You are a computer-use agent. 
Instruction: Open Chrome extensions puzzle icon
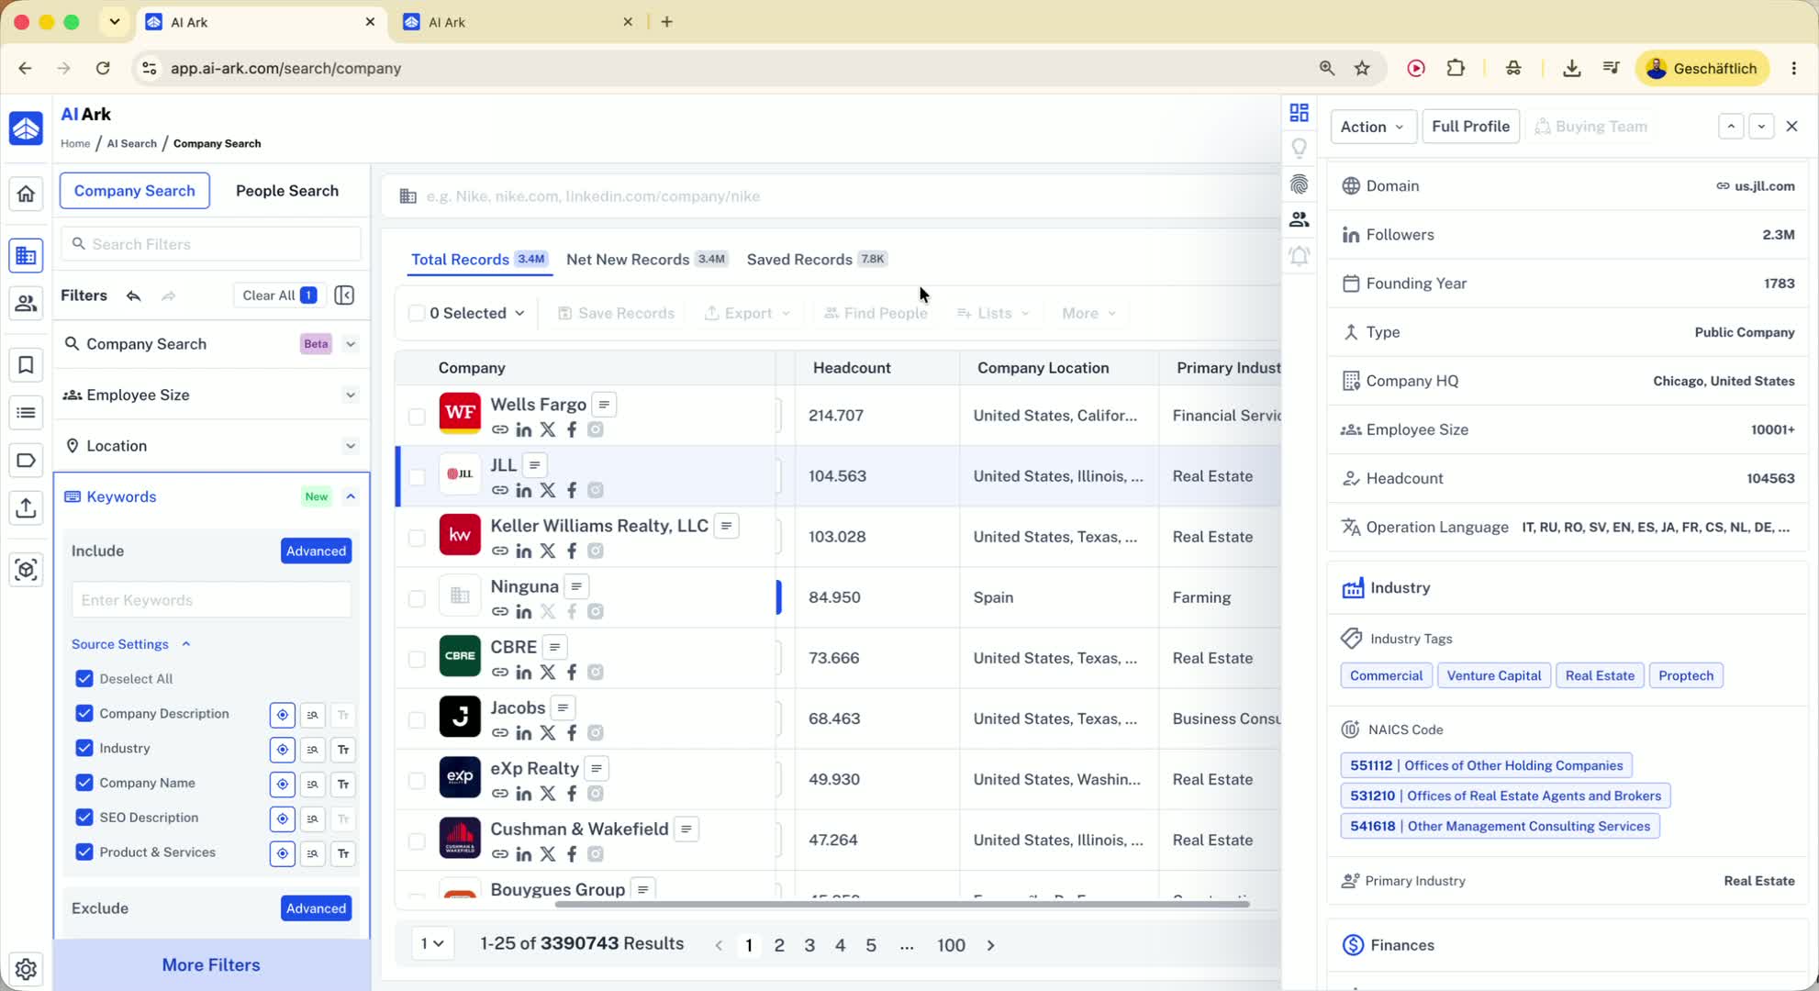(x=1456, y=68)
